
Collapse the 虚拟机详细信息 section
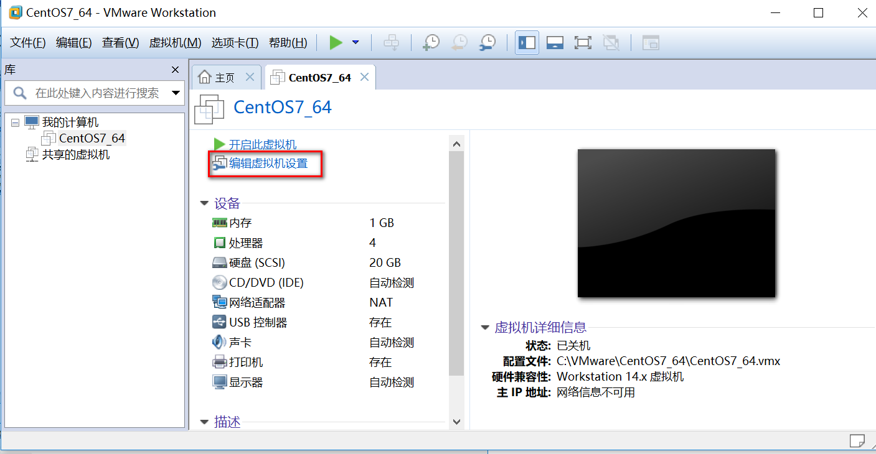[485, 328]
